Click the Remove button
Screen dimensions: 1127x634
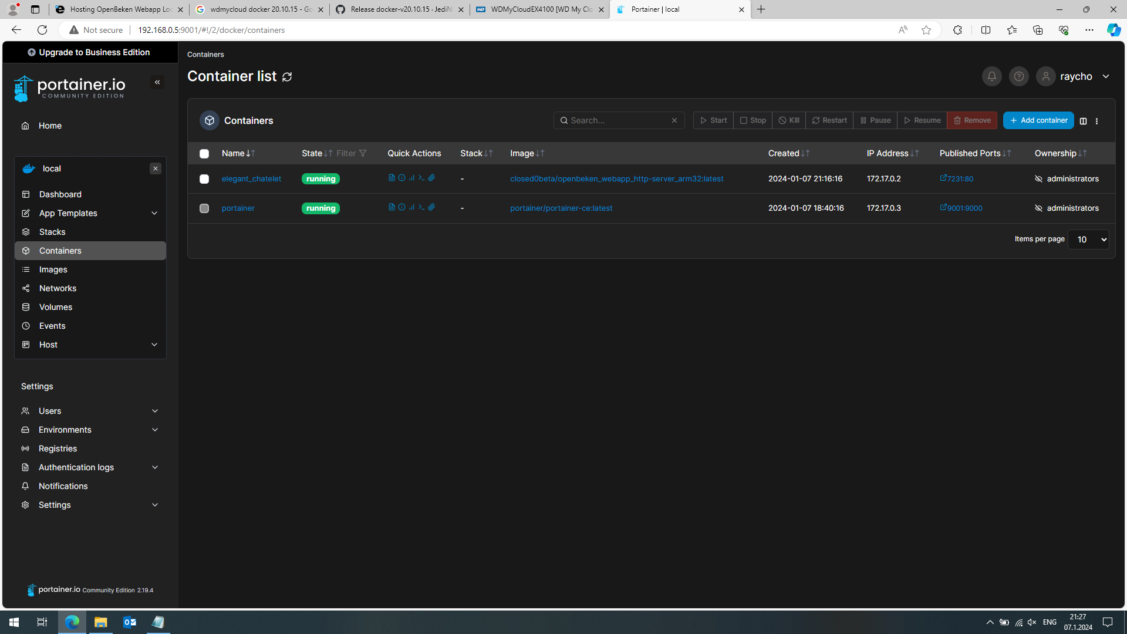pos(972,120)
